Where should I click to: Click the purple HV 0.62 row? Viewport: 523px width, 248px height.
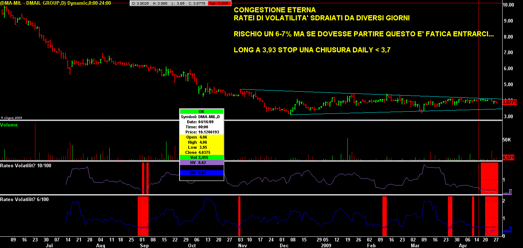point(201,163)
